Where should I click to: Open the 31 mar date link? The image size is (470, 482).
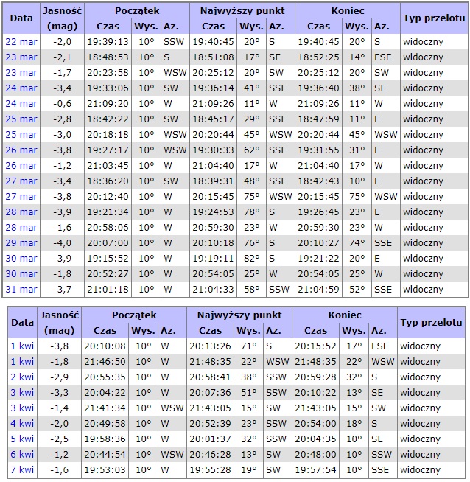point(21,289)
